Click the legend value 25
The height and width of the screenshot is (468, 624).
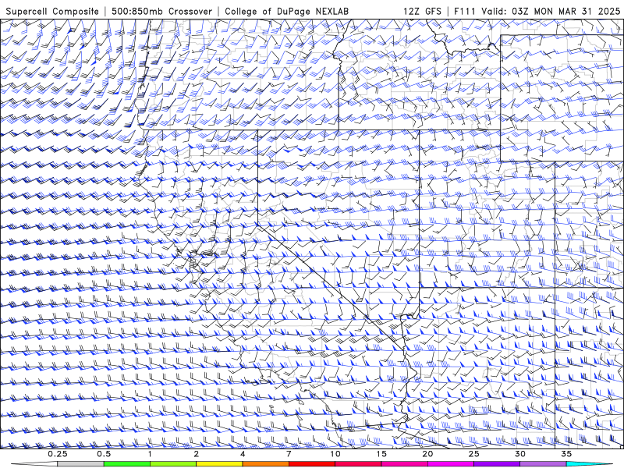473,454
